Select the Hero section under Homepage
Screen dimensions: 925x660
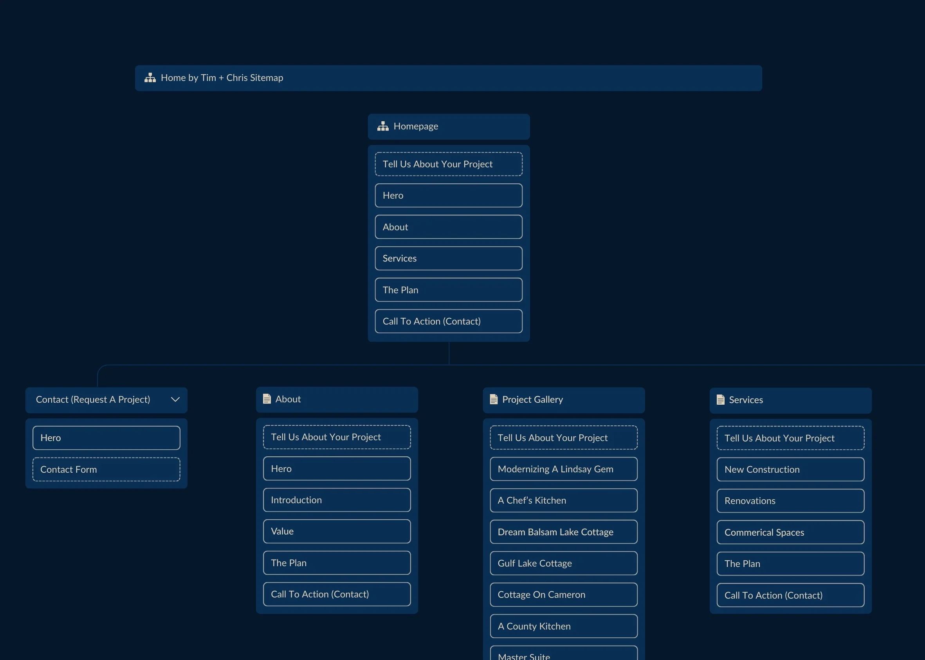tap(448, 195)
